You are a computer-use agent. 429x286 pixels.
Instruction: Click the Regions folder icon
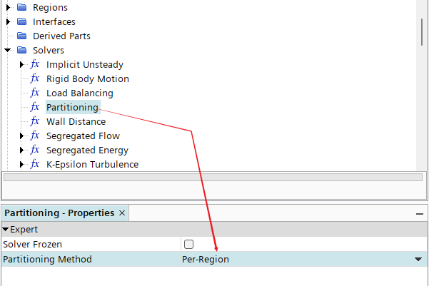click(x=21, y=7)
